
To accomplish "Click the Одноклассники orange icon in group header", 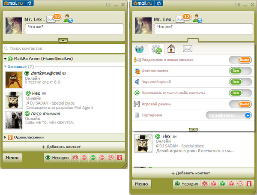I will (10, 138).
